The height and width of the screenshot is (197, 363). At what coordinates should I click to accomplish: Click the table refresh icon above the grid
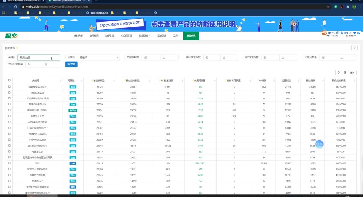[x=338, y=72]
